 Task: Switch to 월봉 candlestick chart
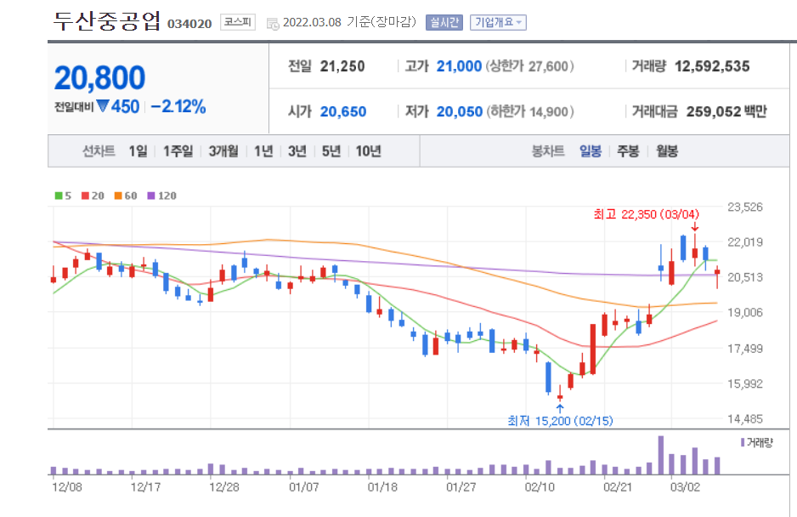(667, 151)
